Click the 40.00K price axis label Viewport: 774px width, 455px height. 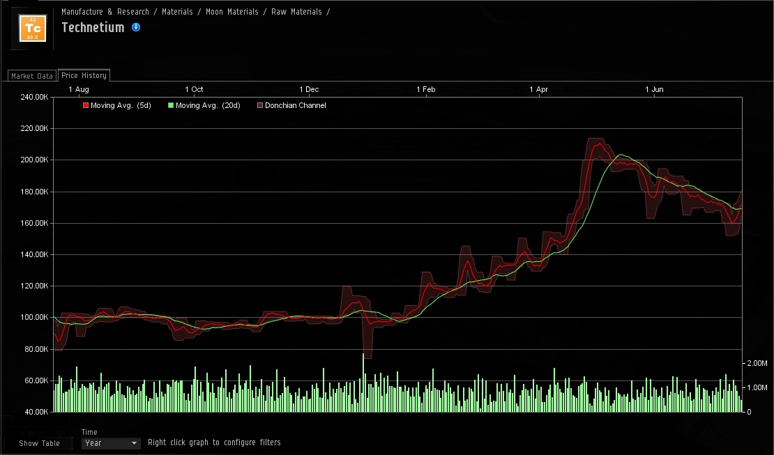[x=36, y=412]
